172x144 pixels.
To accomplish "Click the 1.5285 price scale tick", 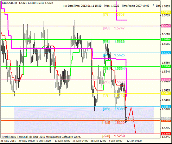I will pos(166,128).
